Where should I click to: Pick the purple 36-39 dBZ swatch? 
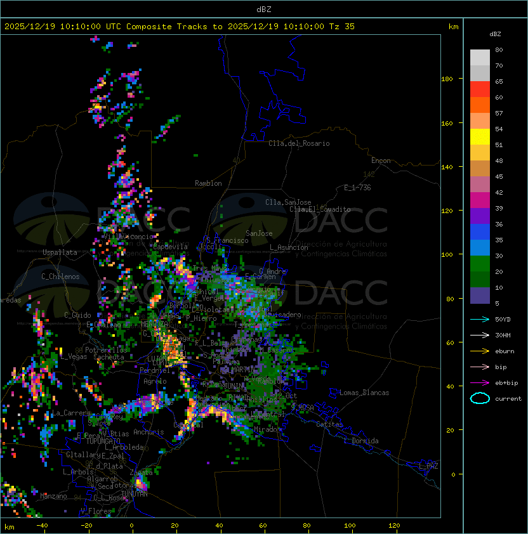pyautogui.click(x=480, y=216)
